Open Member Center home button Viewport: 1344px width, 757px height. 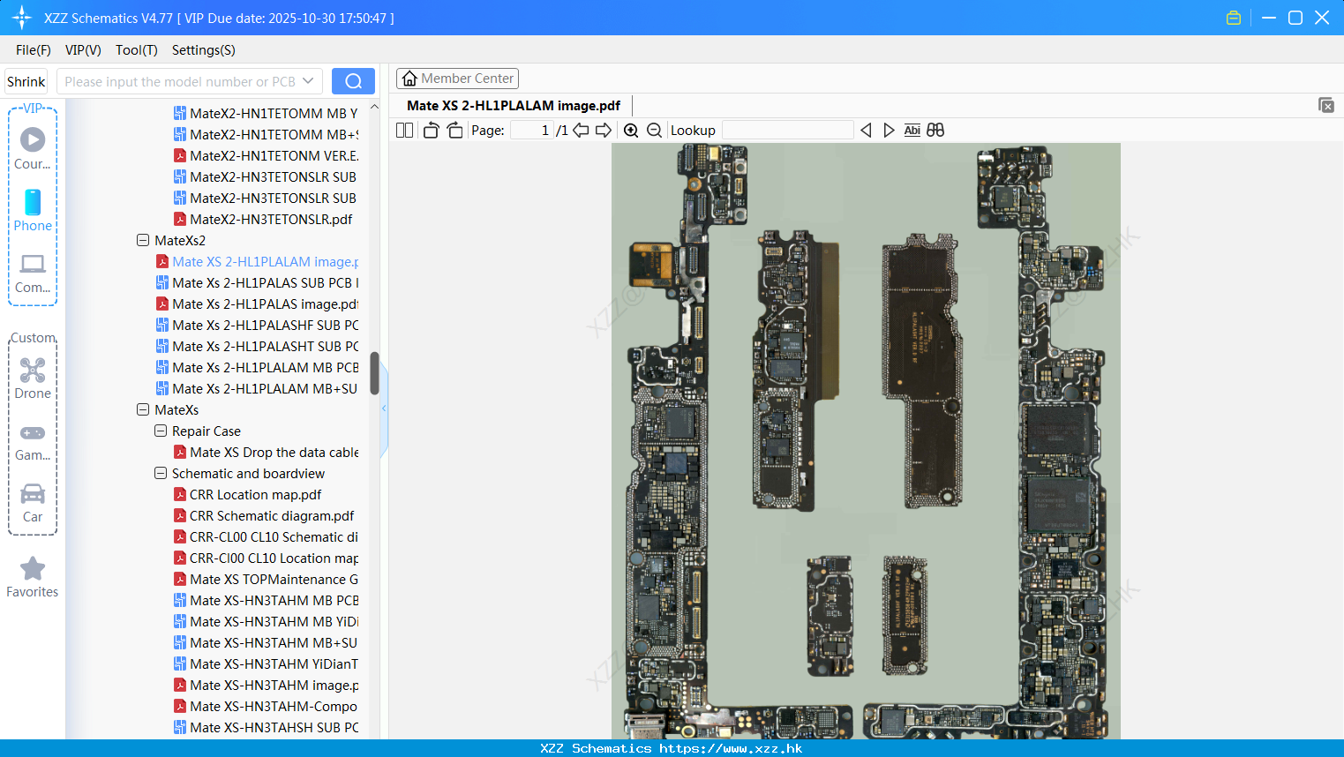457,79
